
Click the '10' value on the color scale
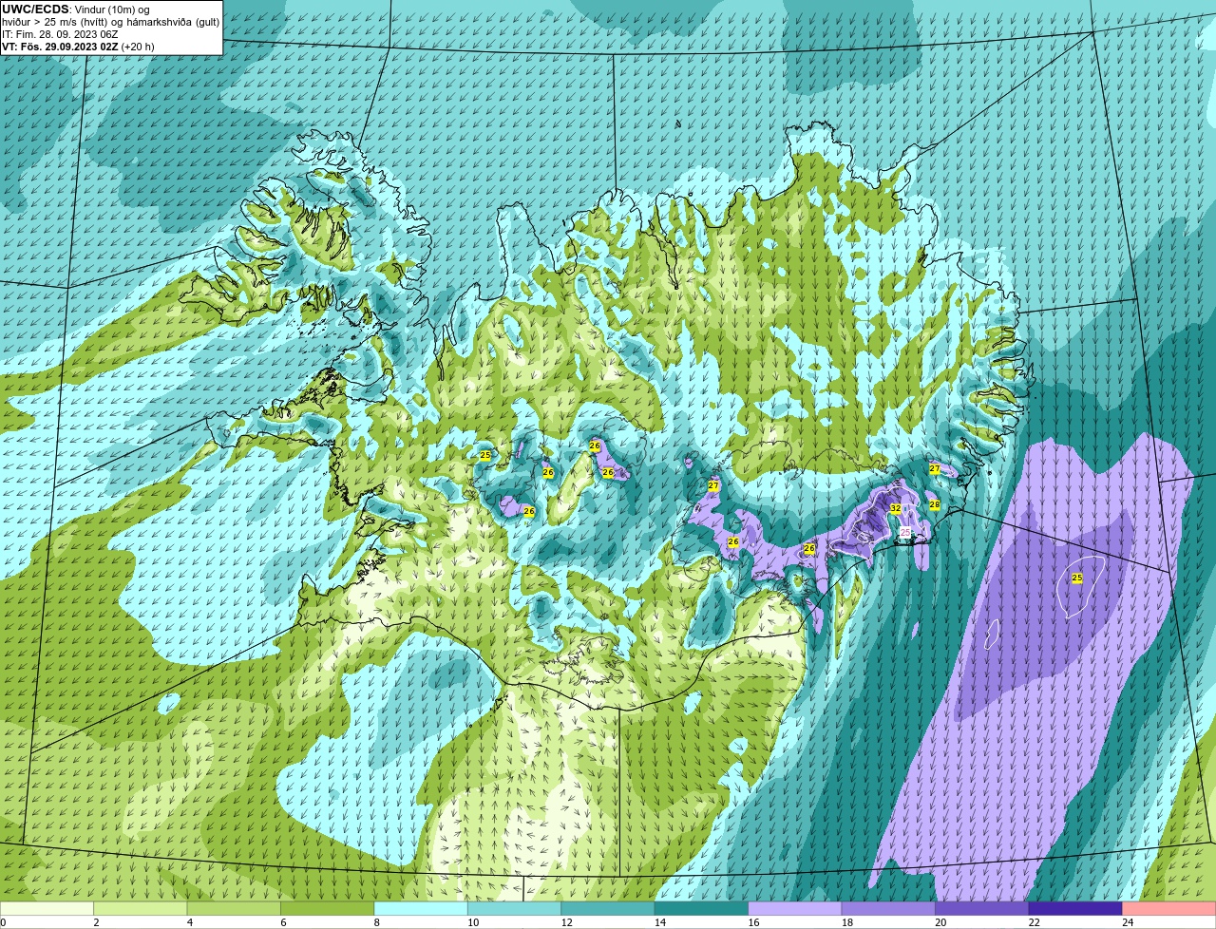coord(473,922)
